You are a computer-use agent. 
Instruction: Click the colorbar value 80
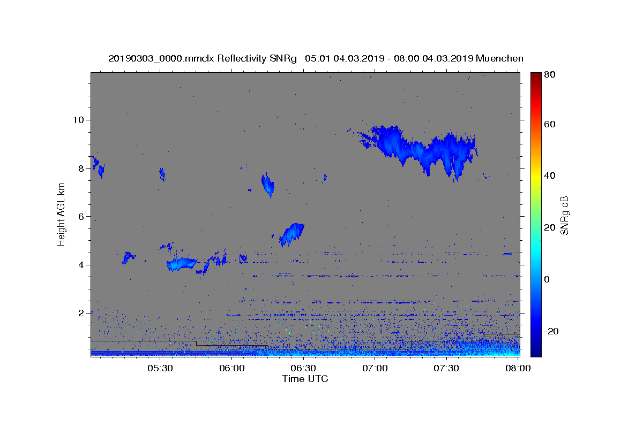549,75
